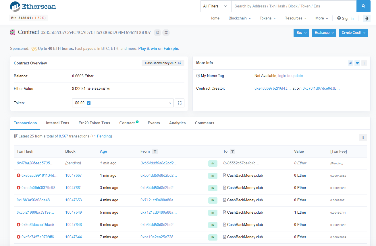Click the 8,567 total transactions link
This screenshot has width=376, height=246.
(63, 136)
